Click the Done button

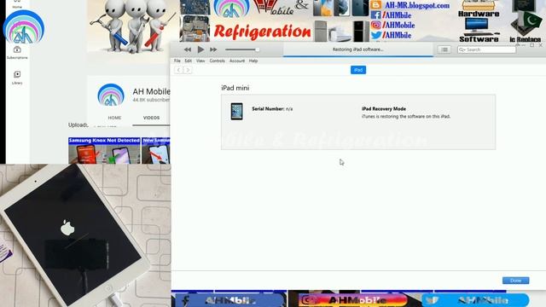pyautogui.click(x=515, y=281)
